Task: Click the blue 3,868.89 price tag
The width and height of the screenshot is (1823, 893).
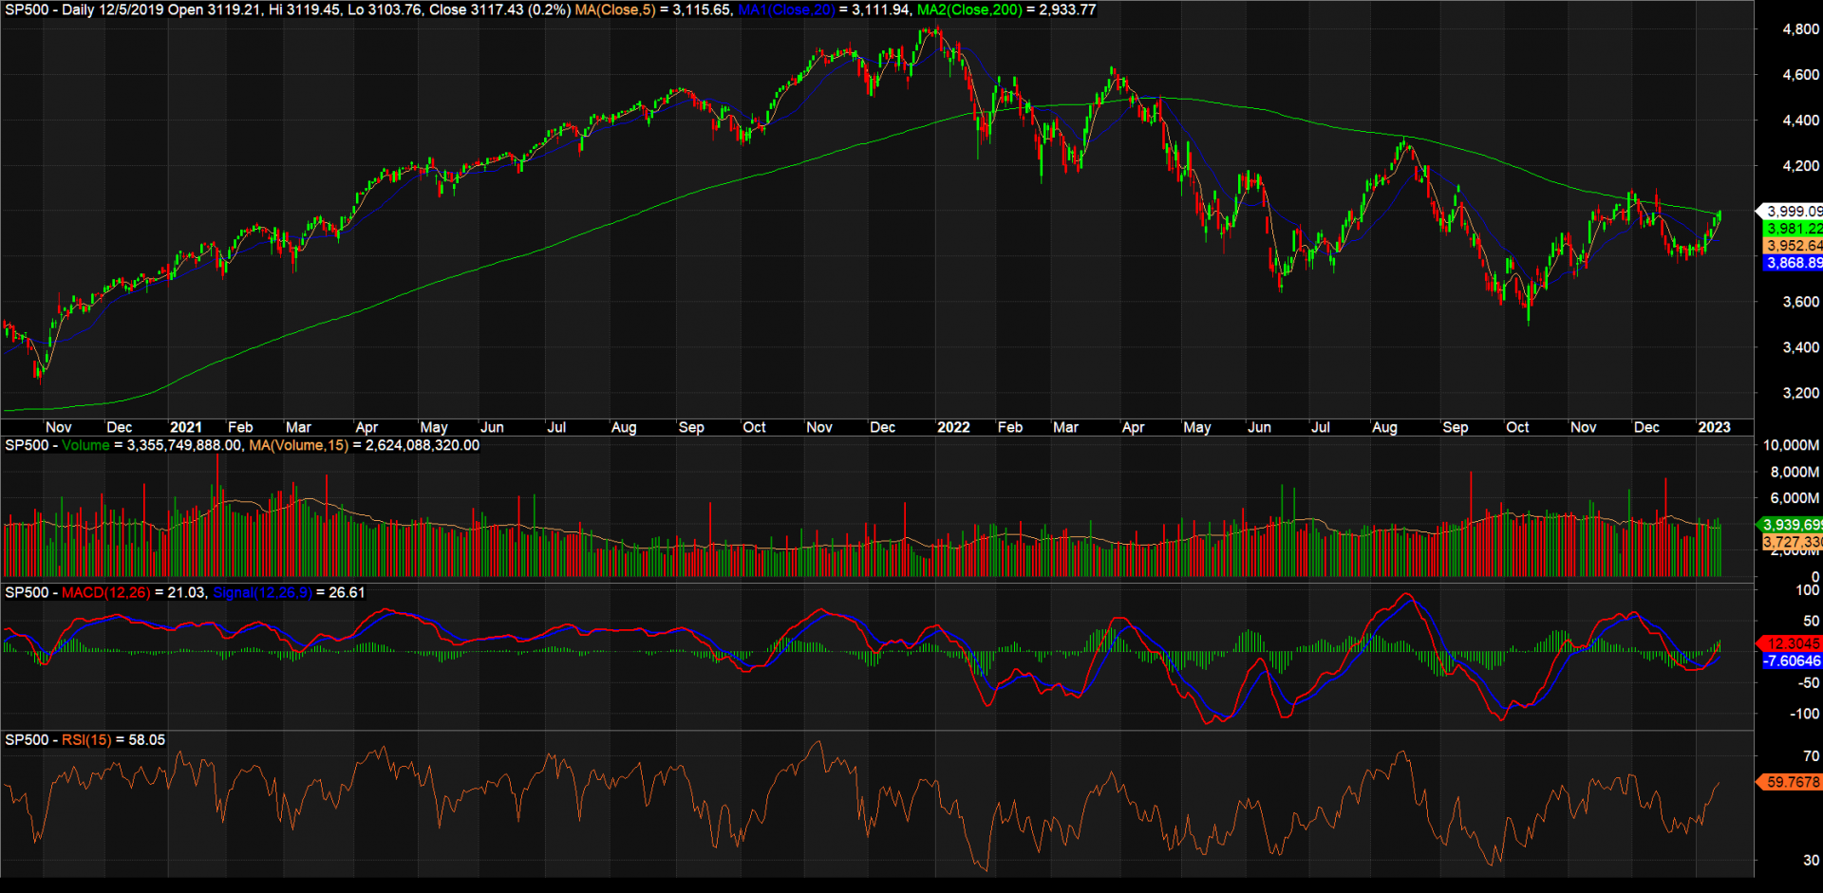Action: pyautogui.click(x=1793, y=263)
